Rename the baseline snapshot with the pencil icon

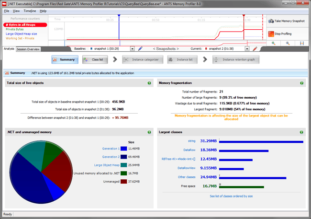[140, 49]
